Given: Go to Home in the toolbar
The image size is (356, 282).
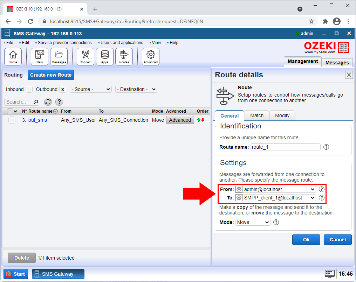Looking at the screenshot, I should pyautogui.click(x=13, y=57).
